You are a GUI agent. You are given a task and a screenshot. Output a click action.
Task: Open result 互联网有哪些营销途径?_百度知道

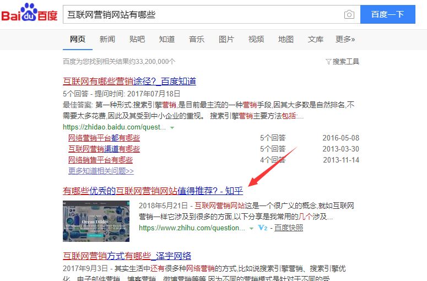coord(129,81)
